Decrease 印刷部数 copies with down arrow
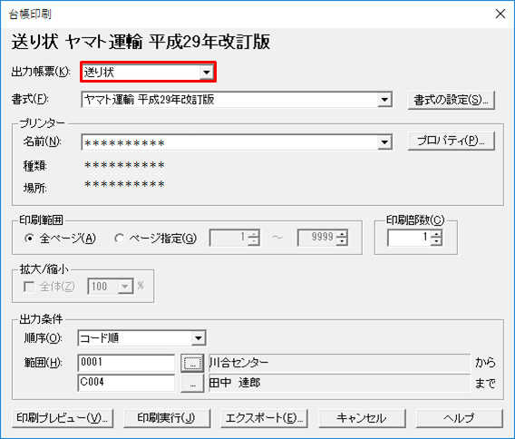Screen dimensions: 515x439 point(436,241)
